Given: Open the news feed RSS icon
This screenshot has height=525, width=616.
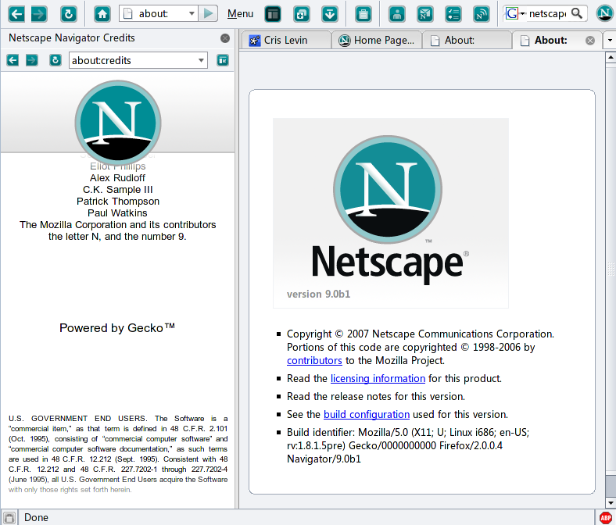Looking at the screenshot, I should pyautogui.click(x=482, y=14).
